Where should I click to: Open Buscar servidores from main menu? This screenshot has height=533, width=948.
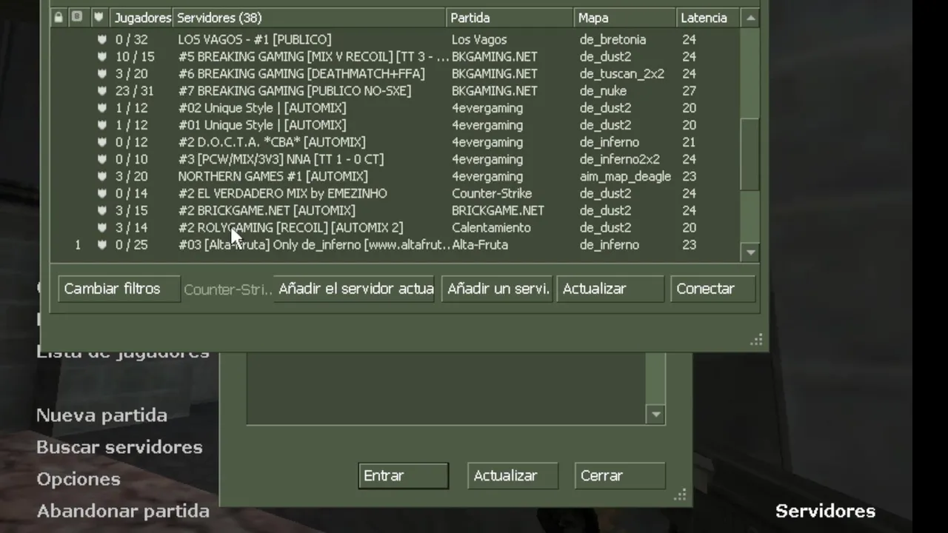coord(119,447)
